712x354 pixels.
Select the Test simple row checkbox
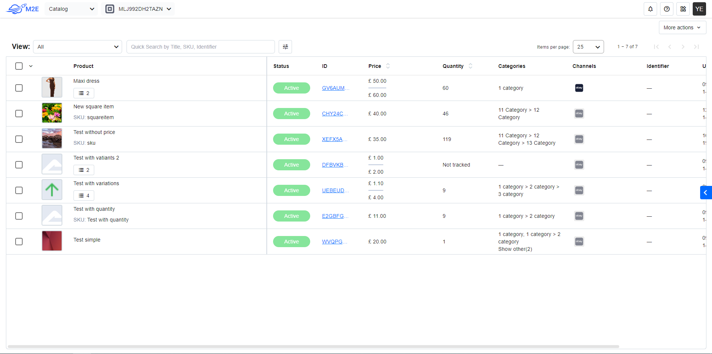pos(19,242)
